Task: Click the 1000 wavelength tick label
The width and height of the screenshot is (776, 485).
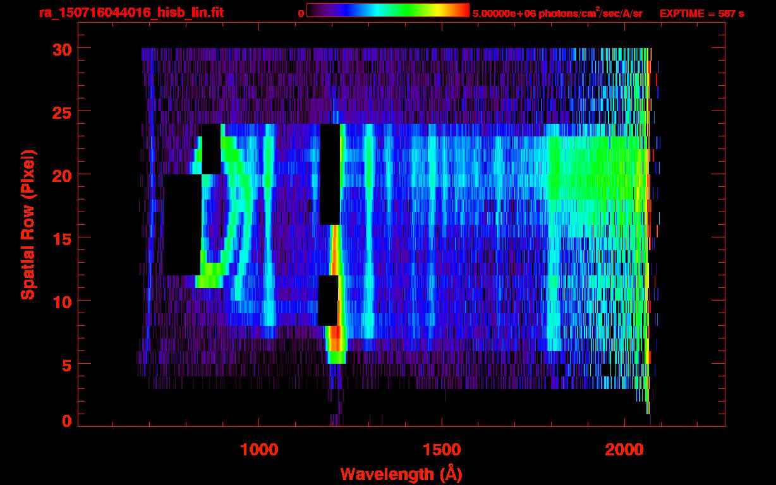Action: point(259,450)
